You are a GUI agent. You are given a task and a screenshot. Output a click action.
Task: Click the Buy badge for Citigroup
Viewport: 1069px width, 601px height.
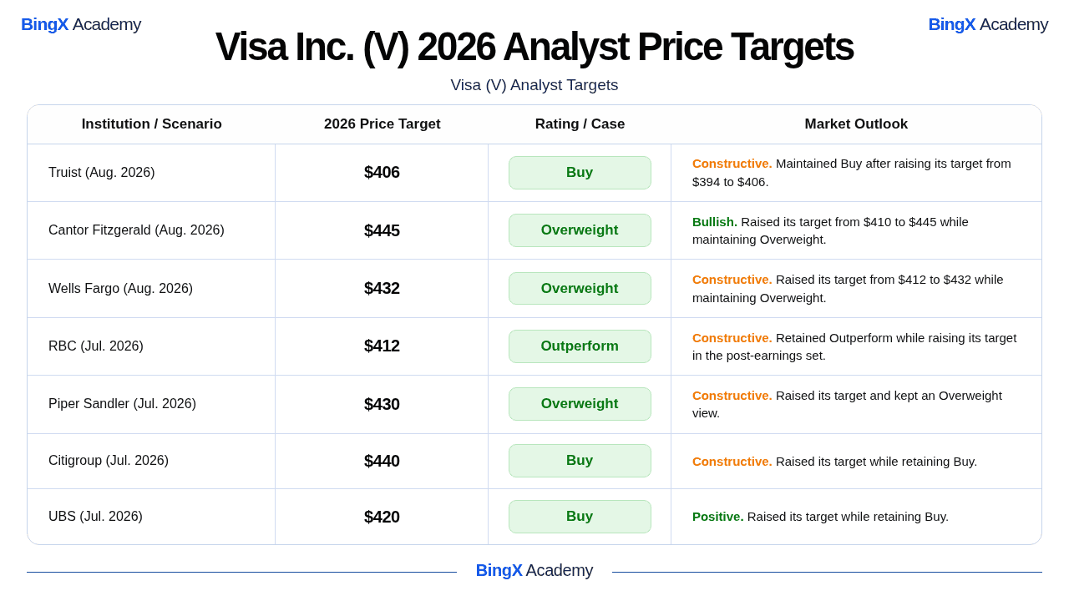580,461
